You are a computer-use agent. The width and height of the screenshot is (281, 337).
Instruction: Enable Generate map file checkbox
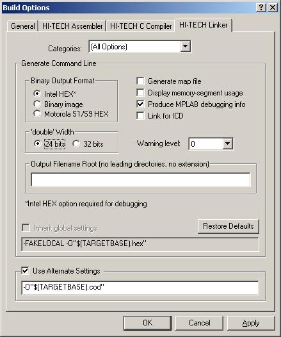pyautogui.click(x=140, y=81)
